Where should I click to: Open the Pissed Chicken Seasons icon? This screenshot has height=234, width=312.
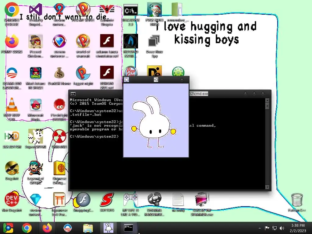tap(36, 41)
